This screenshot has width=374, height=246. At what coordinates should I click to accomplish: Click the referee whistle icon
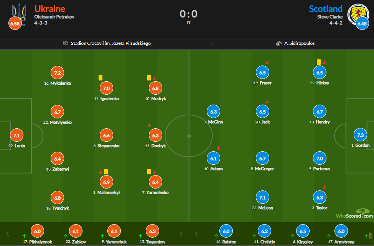pos(279,43)
